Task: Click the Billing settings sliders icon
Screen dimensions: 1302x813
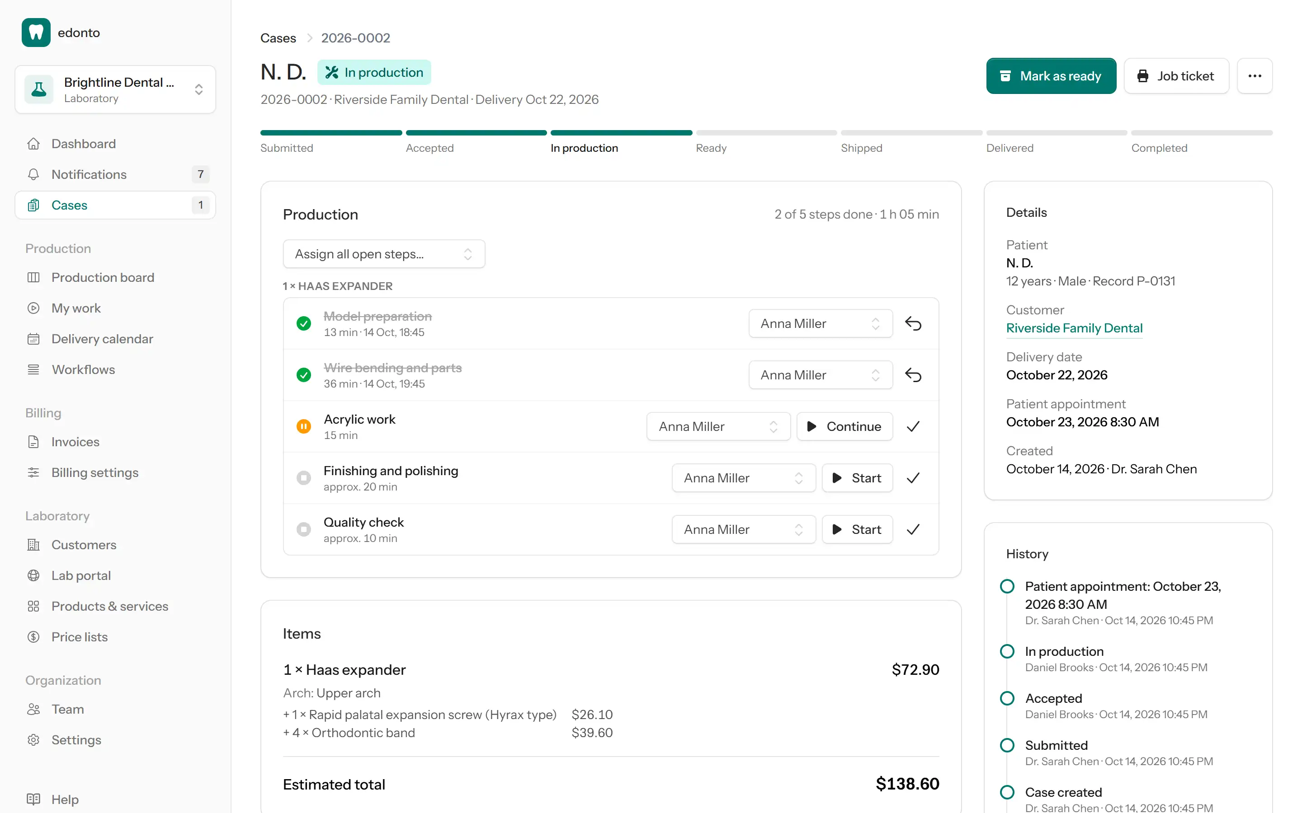Action: tap(33, 472)
